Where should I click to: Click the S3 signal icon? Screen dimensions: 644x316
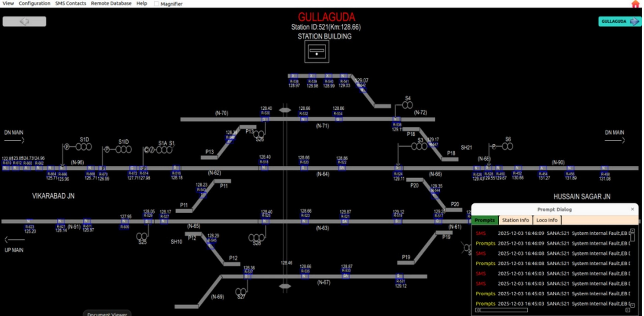pos(419,147)
